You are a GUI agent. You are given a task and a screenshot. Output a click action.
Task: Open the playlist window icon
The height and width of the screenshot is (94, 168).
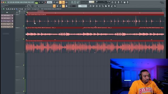coord(90,6)
